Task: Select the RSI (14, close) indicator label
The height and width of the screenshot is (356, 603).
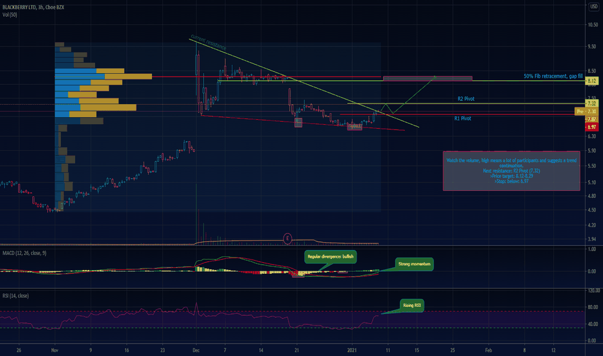Action: (16, 296)
